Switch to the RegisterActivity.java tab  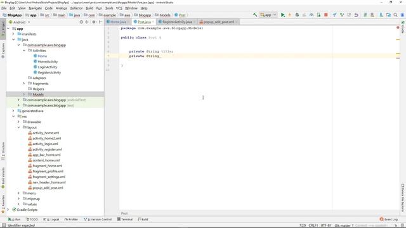[x=177, y=22]
